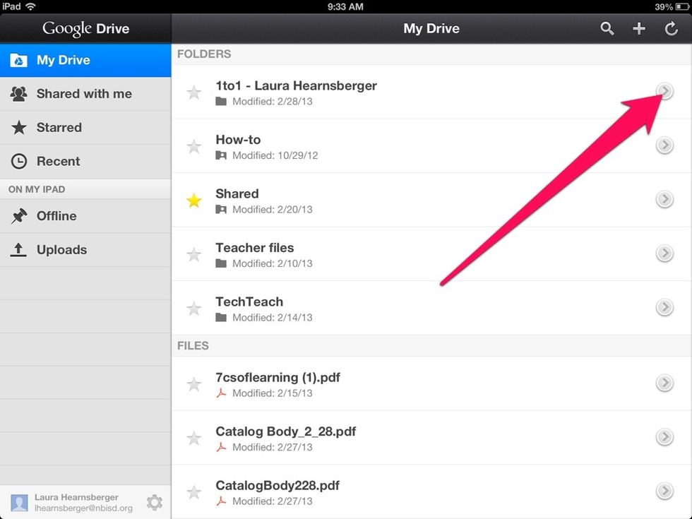The image size is (692, 519).
Task: Open the TechTeach folder name
Action: point(249,302)
